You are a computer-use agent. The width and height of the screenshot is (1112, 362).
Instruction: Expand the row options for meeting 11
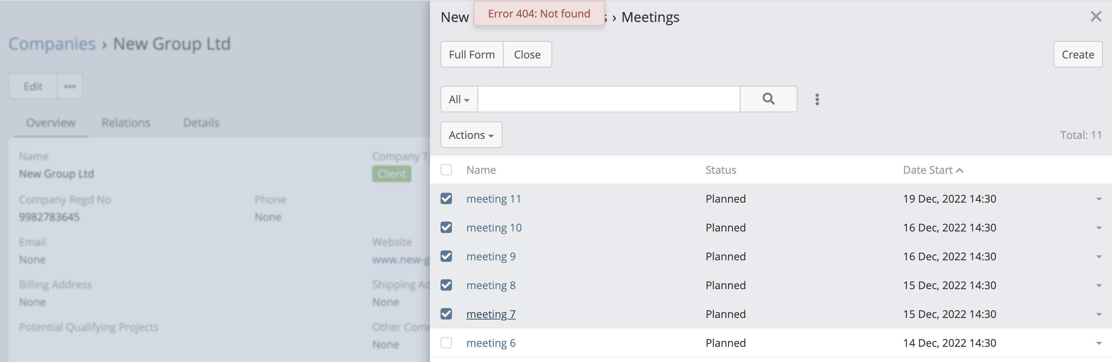1098,198
